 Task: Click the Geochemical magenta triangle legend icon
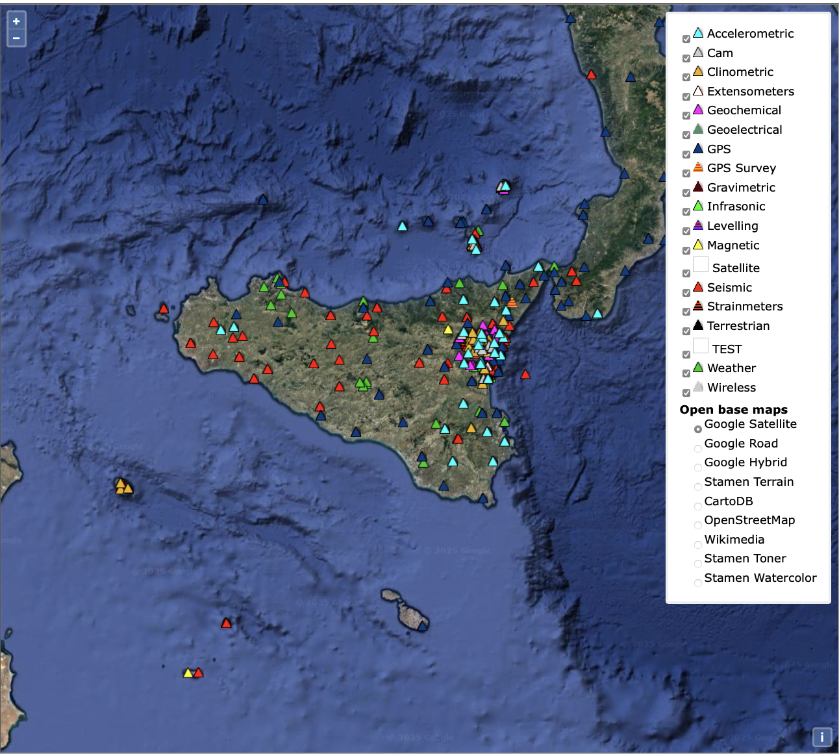(698, 110)
